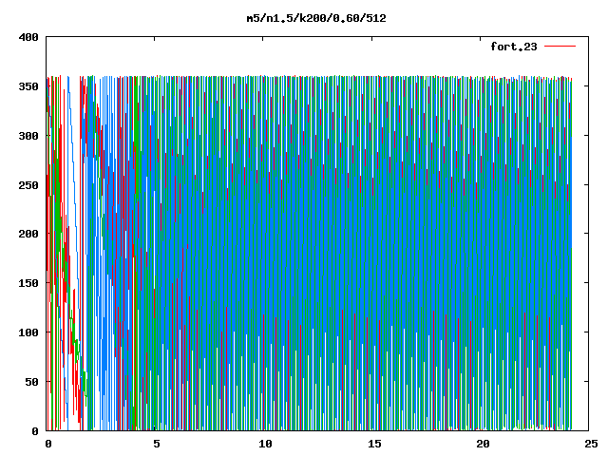The width and height of the screenshot is (608, 456).
Task: Click y-axis label 350
Action: coord(28,86)
